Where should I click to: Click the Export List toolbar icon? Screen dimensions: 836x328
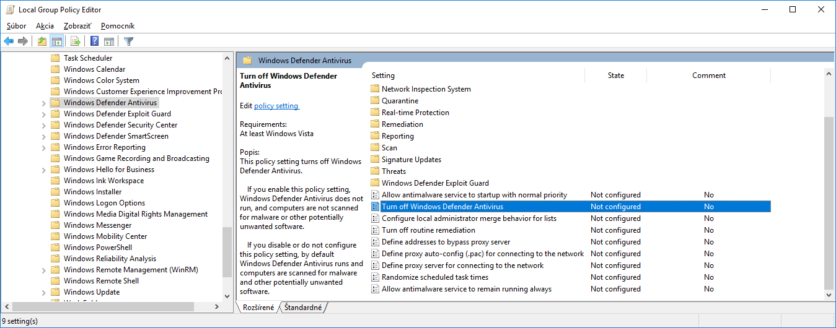(75, 41)
